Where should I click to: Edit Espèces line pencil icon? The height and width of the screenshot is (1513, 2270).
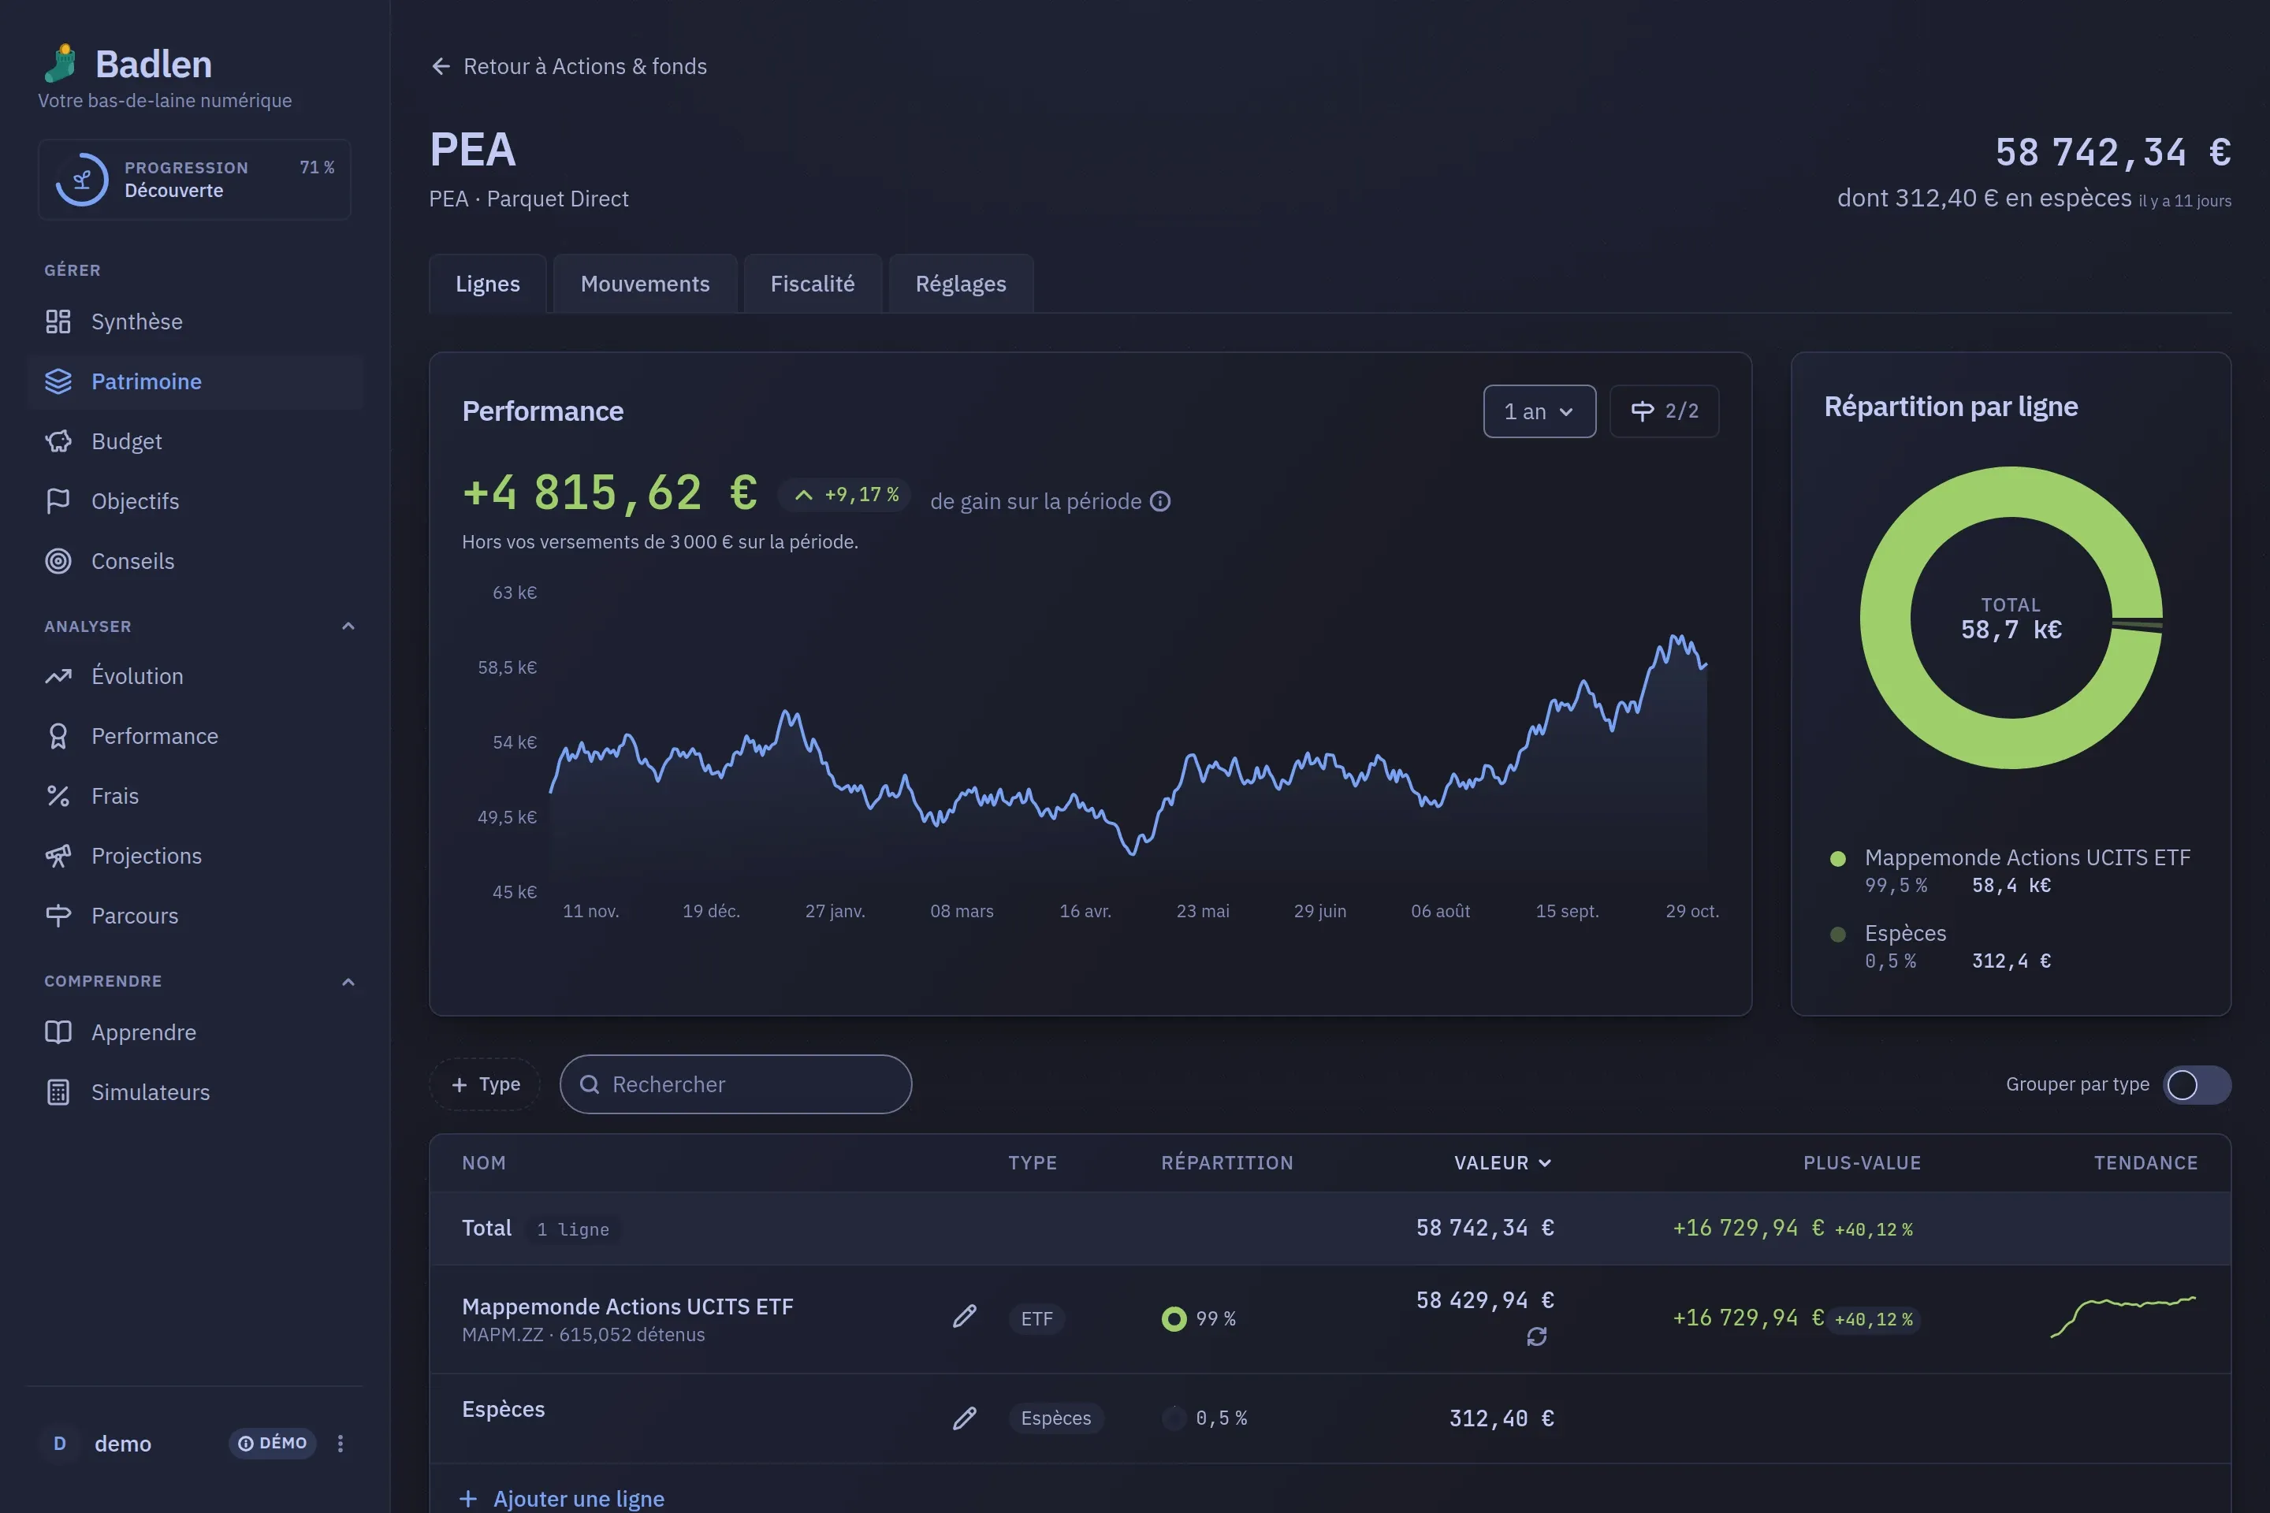(964, 1418)
